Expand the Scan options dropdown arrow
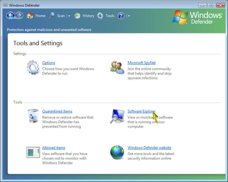The image size is (228, 182). tap(69, 16)
